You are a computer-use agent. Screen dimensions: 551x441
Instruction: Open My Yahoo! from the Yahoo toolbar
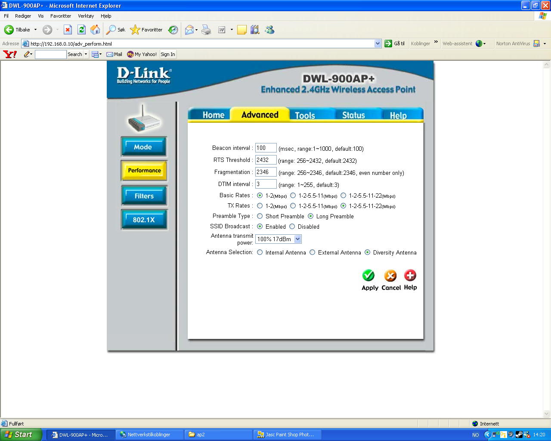tap(142, 54)
